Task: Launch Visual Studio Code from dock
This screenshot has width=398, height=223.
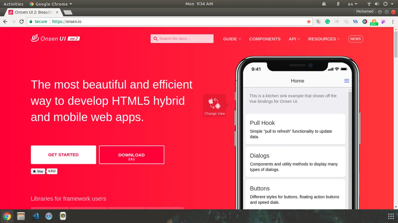Action: [x=35, y=216]
